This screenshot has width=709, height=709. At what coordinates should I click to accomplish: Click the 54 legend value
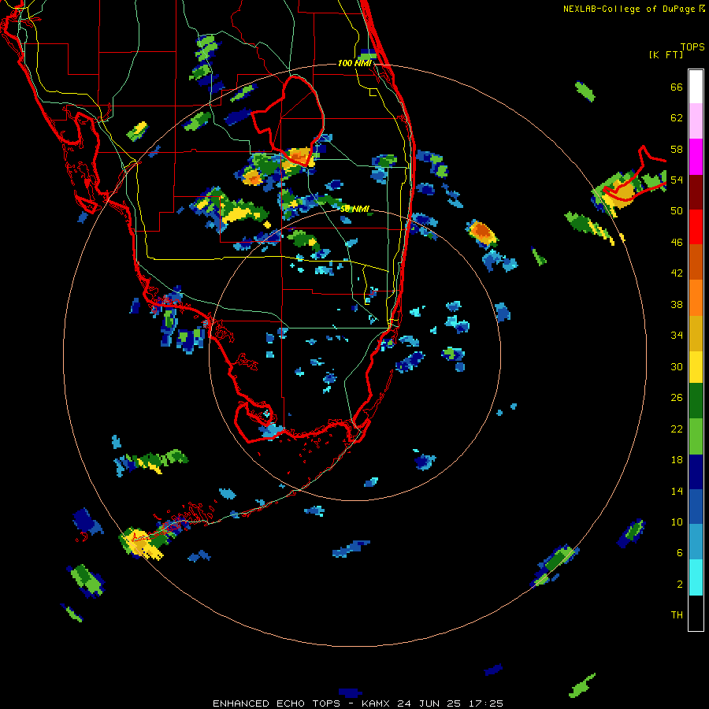(677, 180)
